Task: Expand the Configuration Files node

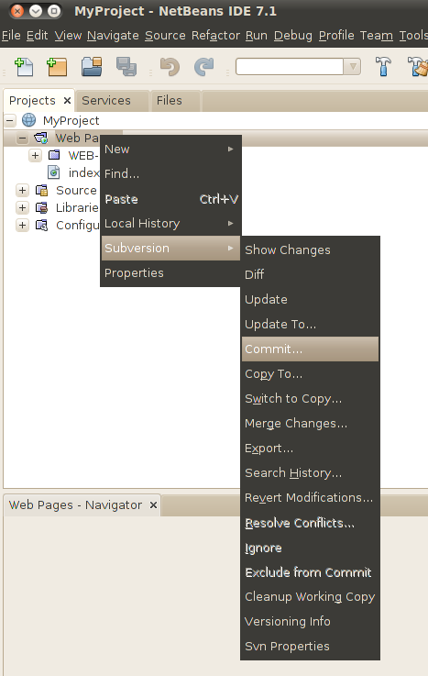Action: (22, 225)
